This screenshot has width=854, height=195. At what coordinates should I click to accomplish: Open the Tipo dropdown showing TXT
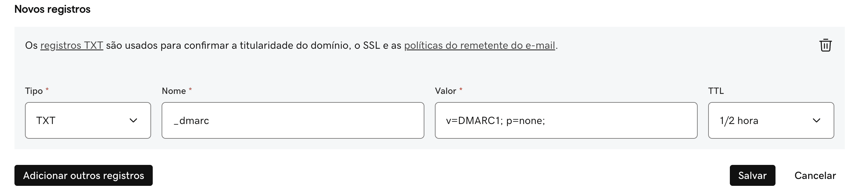click(x=87, y=120)
